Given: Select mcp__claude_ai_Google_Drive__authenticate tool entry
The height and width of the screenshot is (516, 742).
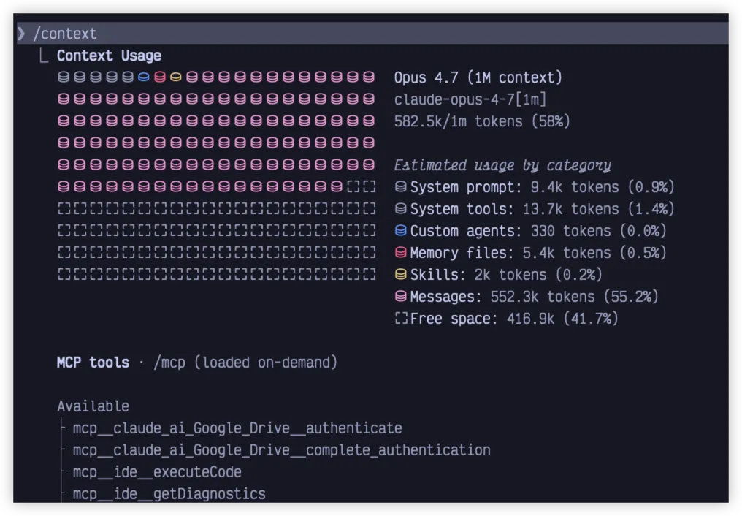Looking at the screenshot, I should [x=237, y=428].
